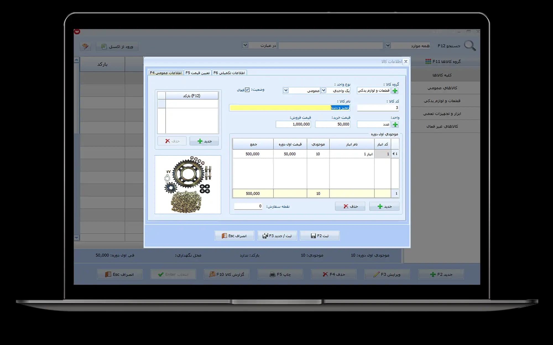This screenshot has height=345, width=553.
Task: Click the نام کالا yellow name field
Action: point(290,108)
